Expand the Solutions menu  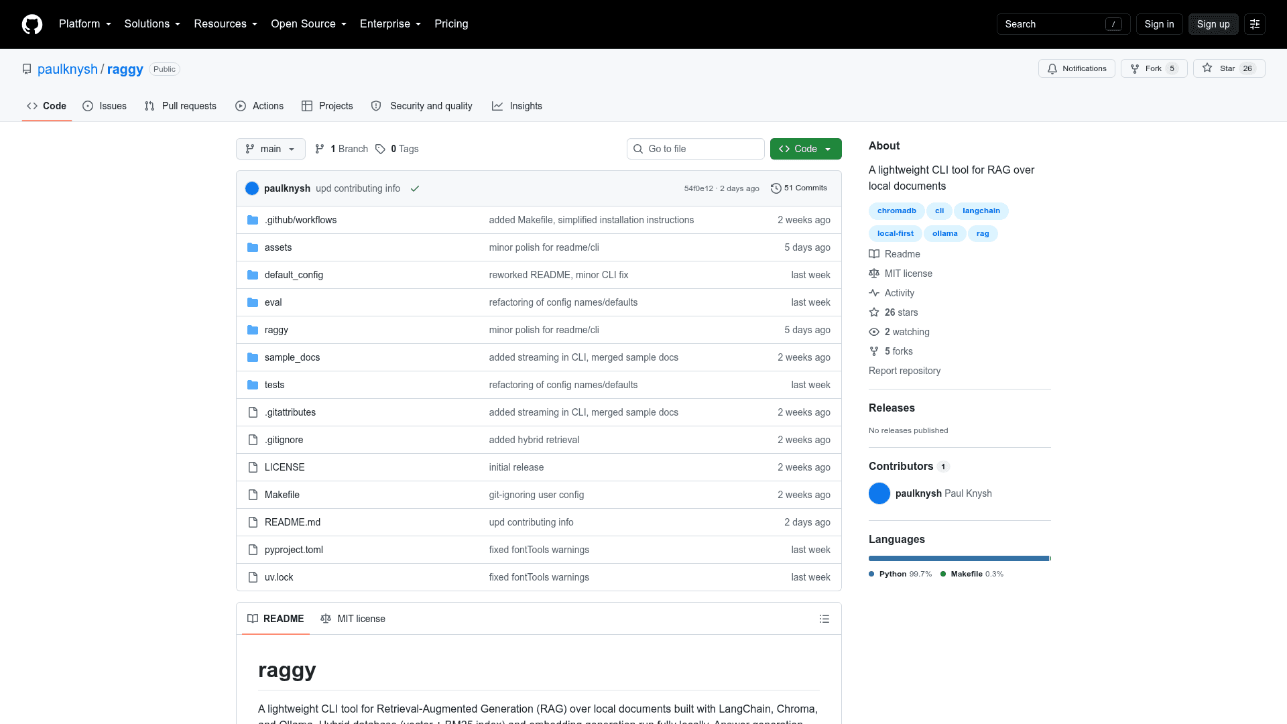[x=152, y=24]
